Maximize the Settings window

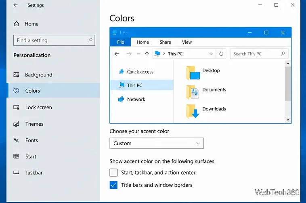pos(277,5)
